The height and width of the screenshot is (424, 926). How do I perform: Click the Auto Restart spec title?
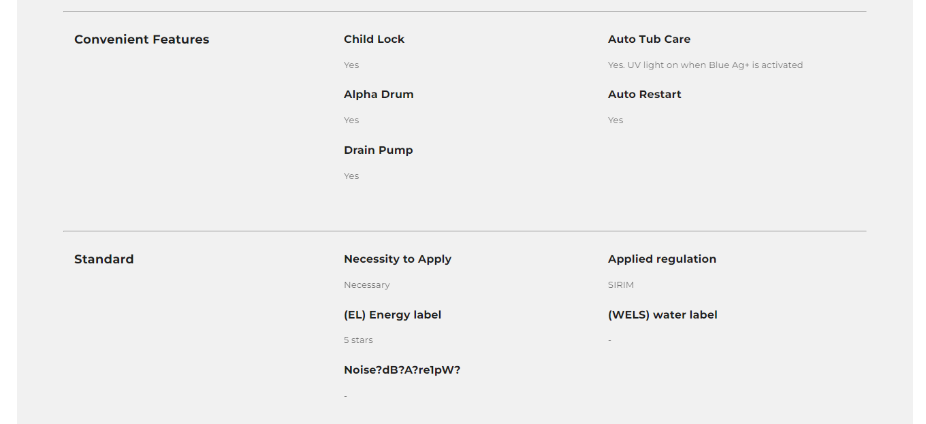[644, 95]
